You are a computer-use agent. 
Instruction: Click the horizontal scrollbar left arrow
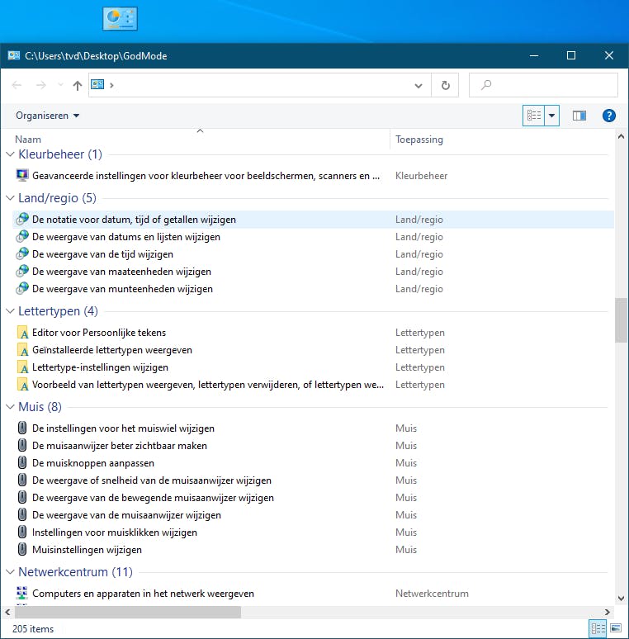click(x=7, y=612)
